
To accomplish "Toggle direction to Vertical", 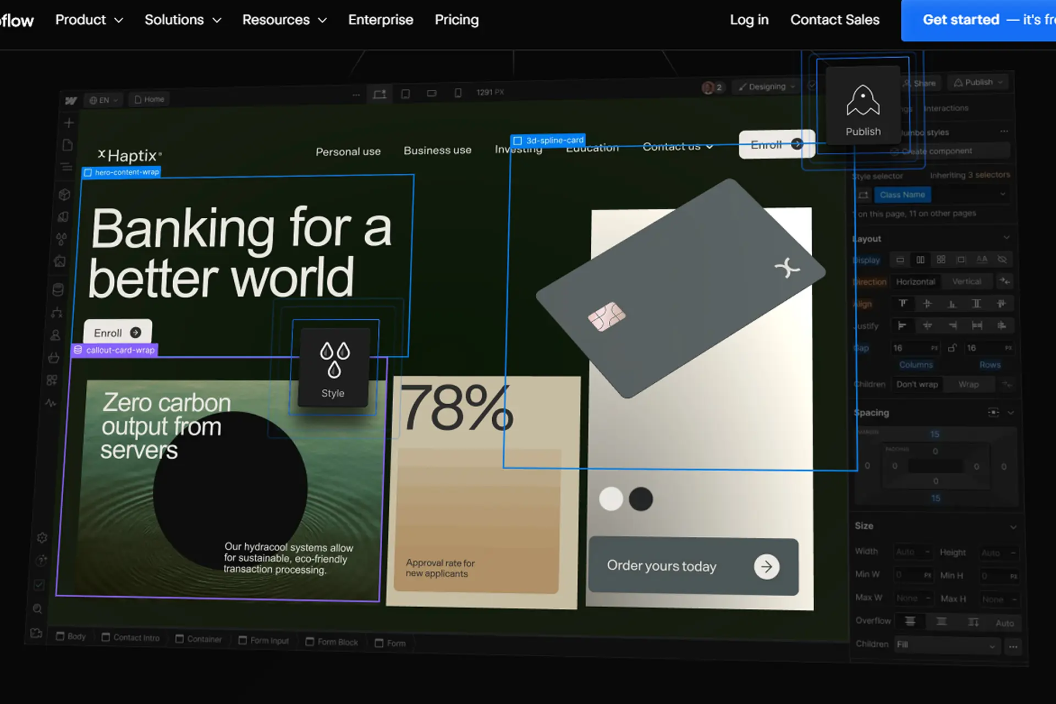I will point(966,282).
